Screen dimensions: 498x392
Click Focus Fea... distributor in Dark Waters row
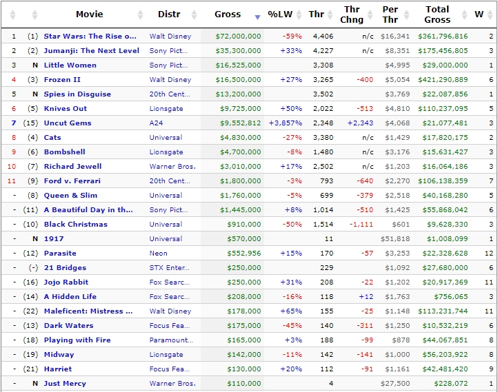[x=170, y=326]
